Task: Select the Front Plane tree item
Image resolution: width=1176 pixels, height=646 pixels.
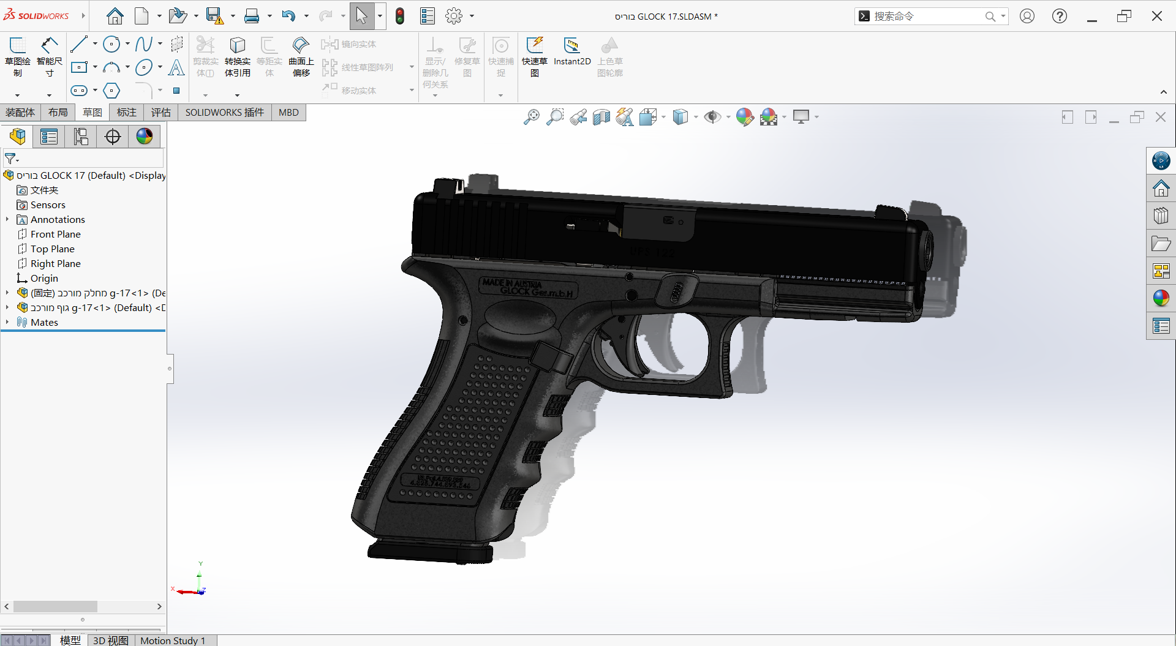Action: (x=56, y=234)
